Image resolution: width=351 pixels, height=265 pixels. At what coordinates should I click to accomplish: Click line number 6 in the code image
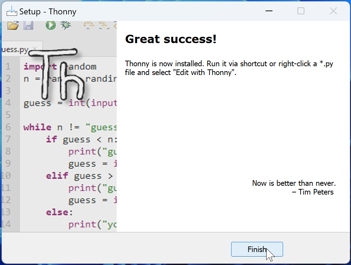pos(8,127)
